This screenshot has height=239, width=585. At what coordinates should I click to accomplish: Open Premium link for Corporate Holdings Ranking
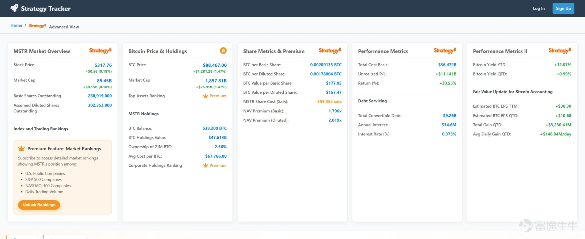tap(218, 165)
